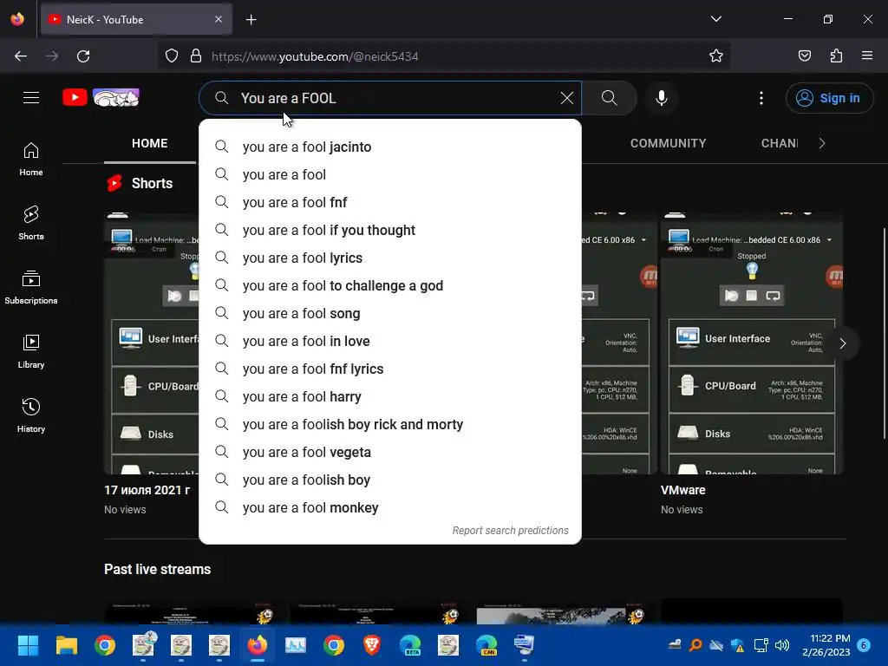
Task: Select suggestion 'you are a fool song'
Action: pos(390,313)
